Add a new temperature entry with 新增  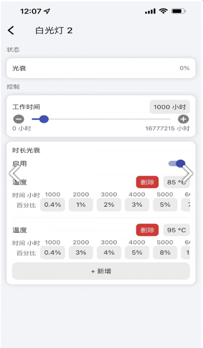pyautogui.click(x=101, y=271)
